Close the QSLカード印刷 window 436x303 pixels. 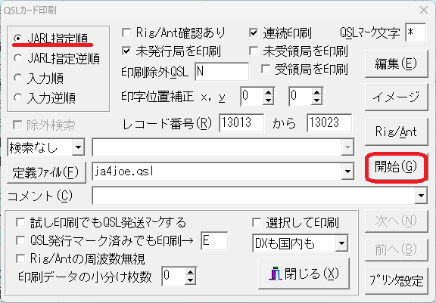[424, 11]
